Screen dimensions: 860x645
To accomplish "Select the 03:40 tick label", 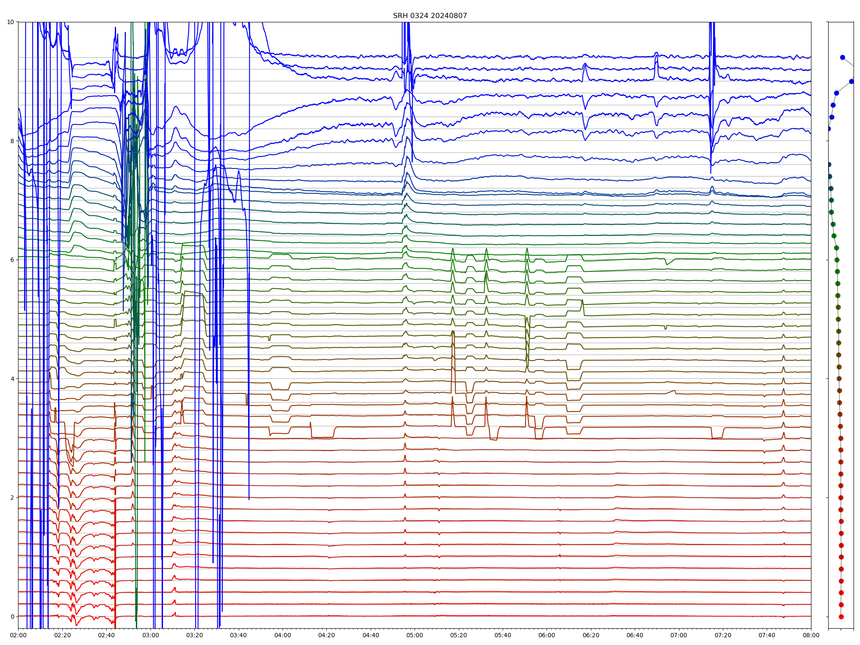I will click(x=239, y=635).
